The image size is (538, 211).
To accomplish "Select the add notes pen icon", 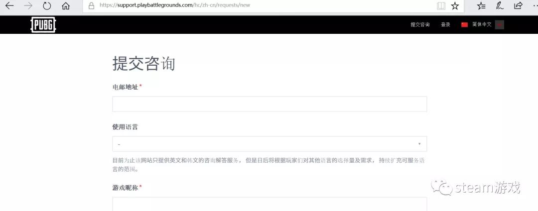I will 500,5.
